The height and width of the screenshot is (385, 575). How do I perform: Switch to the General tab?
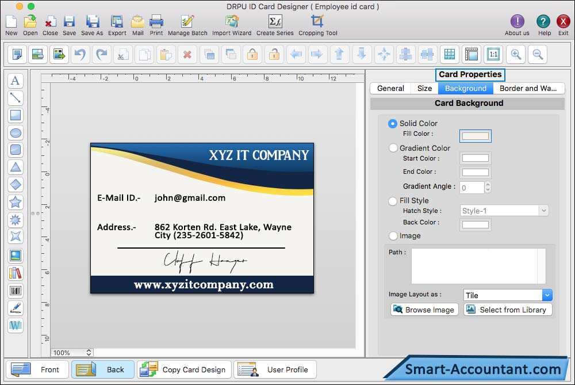tap(390, 89)
